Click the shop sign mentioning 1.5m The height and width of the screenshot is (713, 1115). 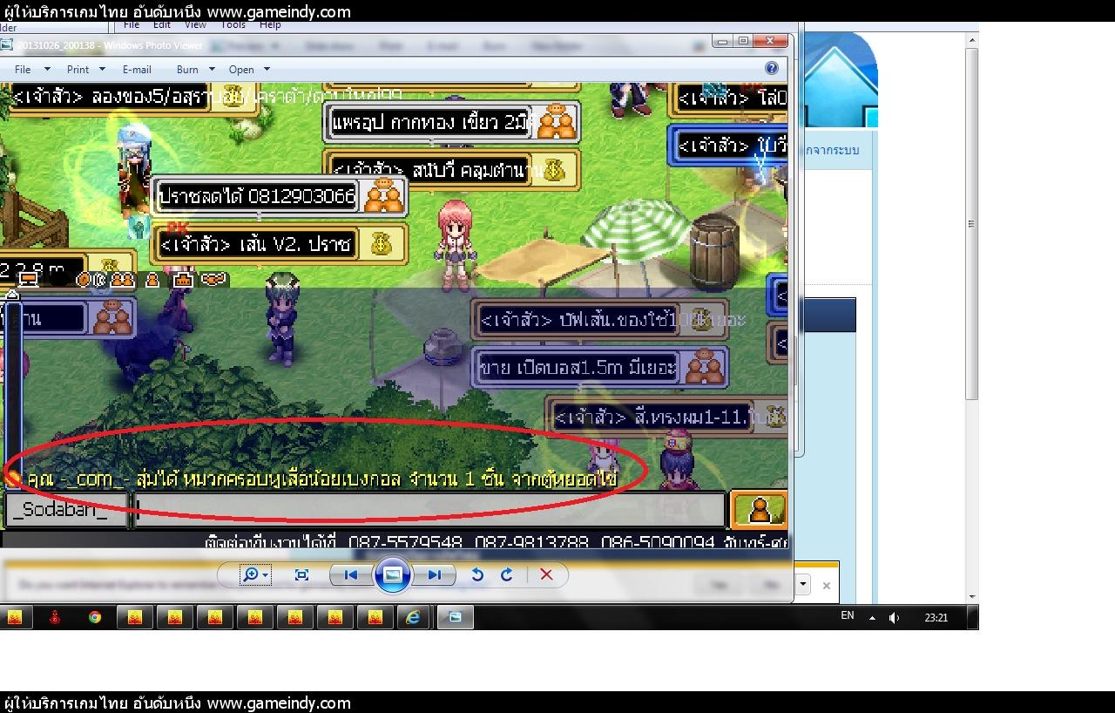point(601,368)
